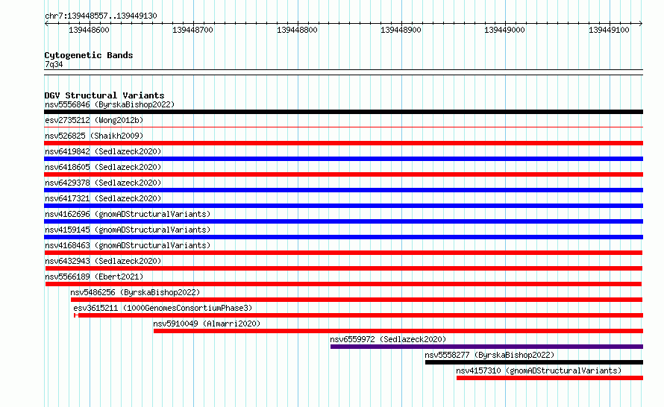Select the blue bar under nsv6419842
The height and width of the screenshot is (407, 664).
343,159
